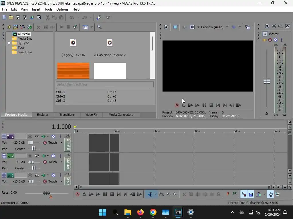Click track 1 volume slider
293x219 pixels.
coord(31,143)
